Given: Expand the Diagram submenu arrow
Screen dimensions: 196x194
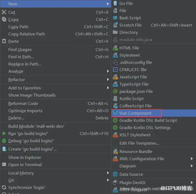Looking at the screenshot, I should [192, 166].
